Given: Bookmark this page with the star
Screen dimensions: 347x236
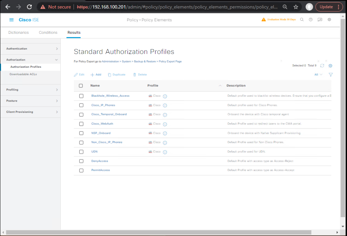Looking at the screenshot, I should pyautogui.click(x=296, y=7).
